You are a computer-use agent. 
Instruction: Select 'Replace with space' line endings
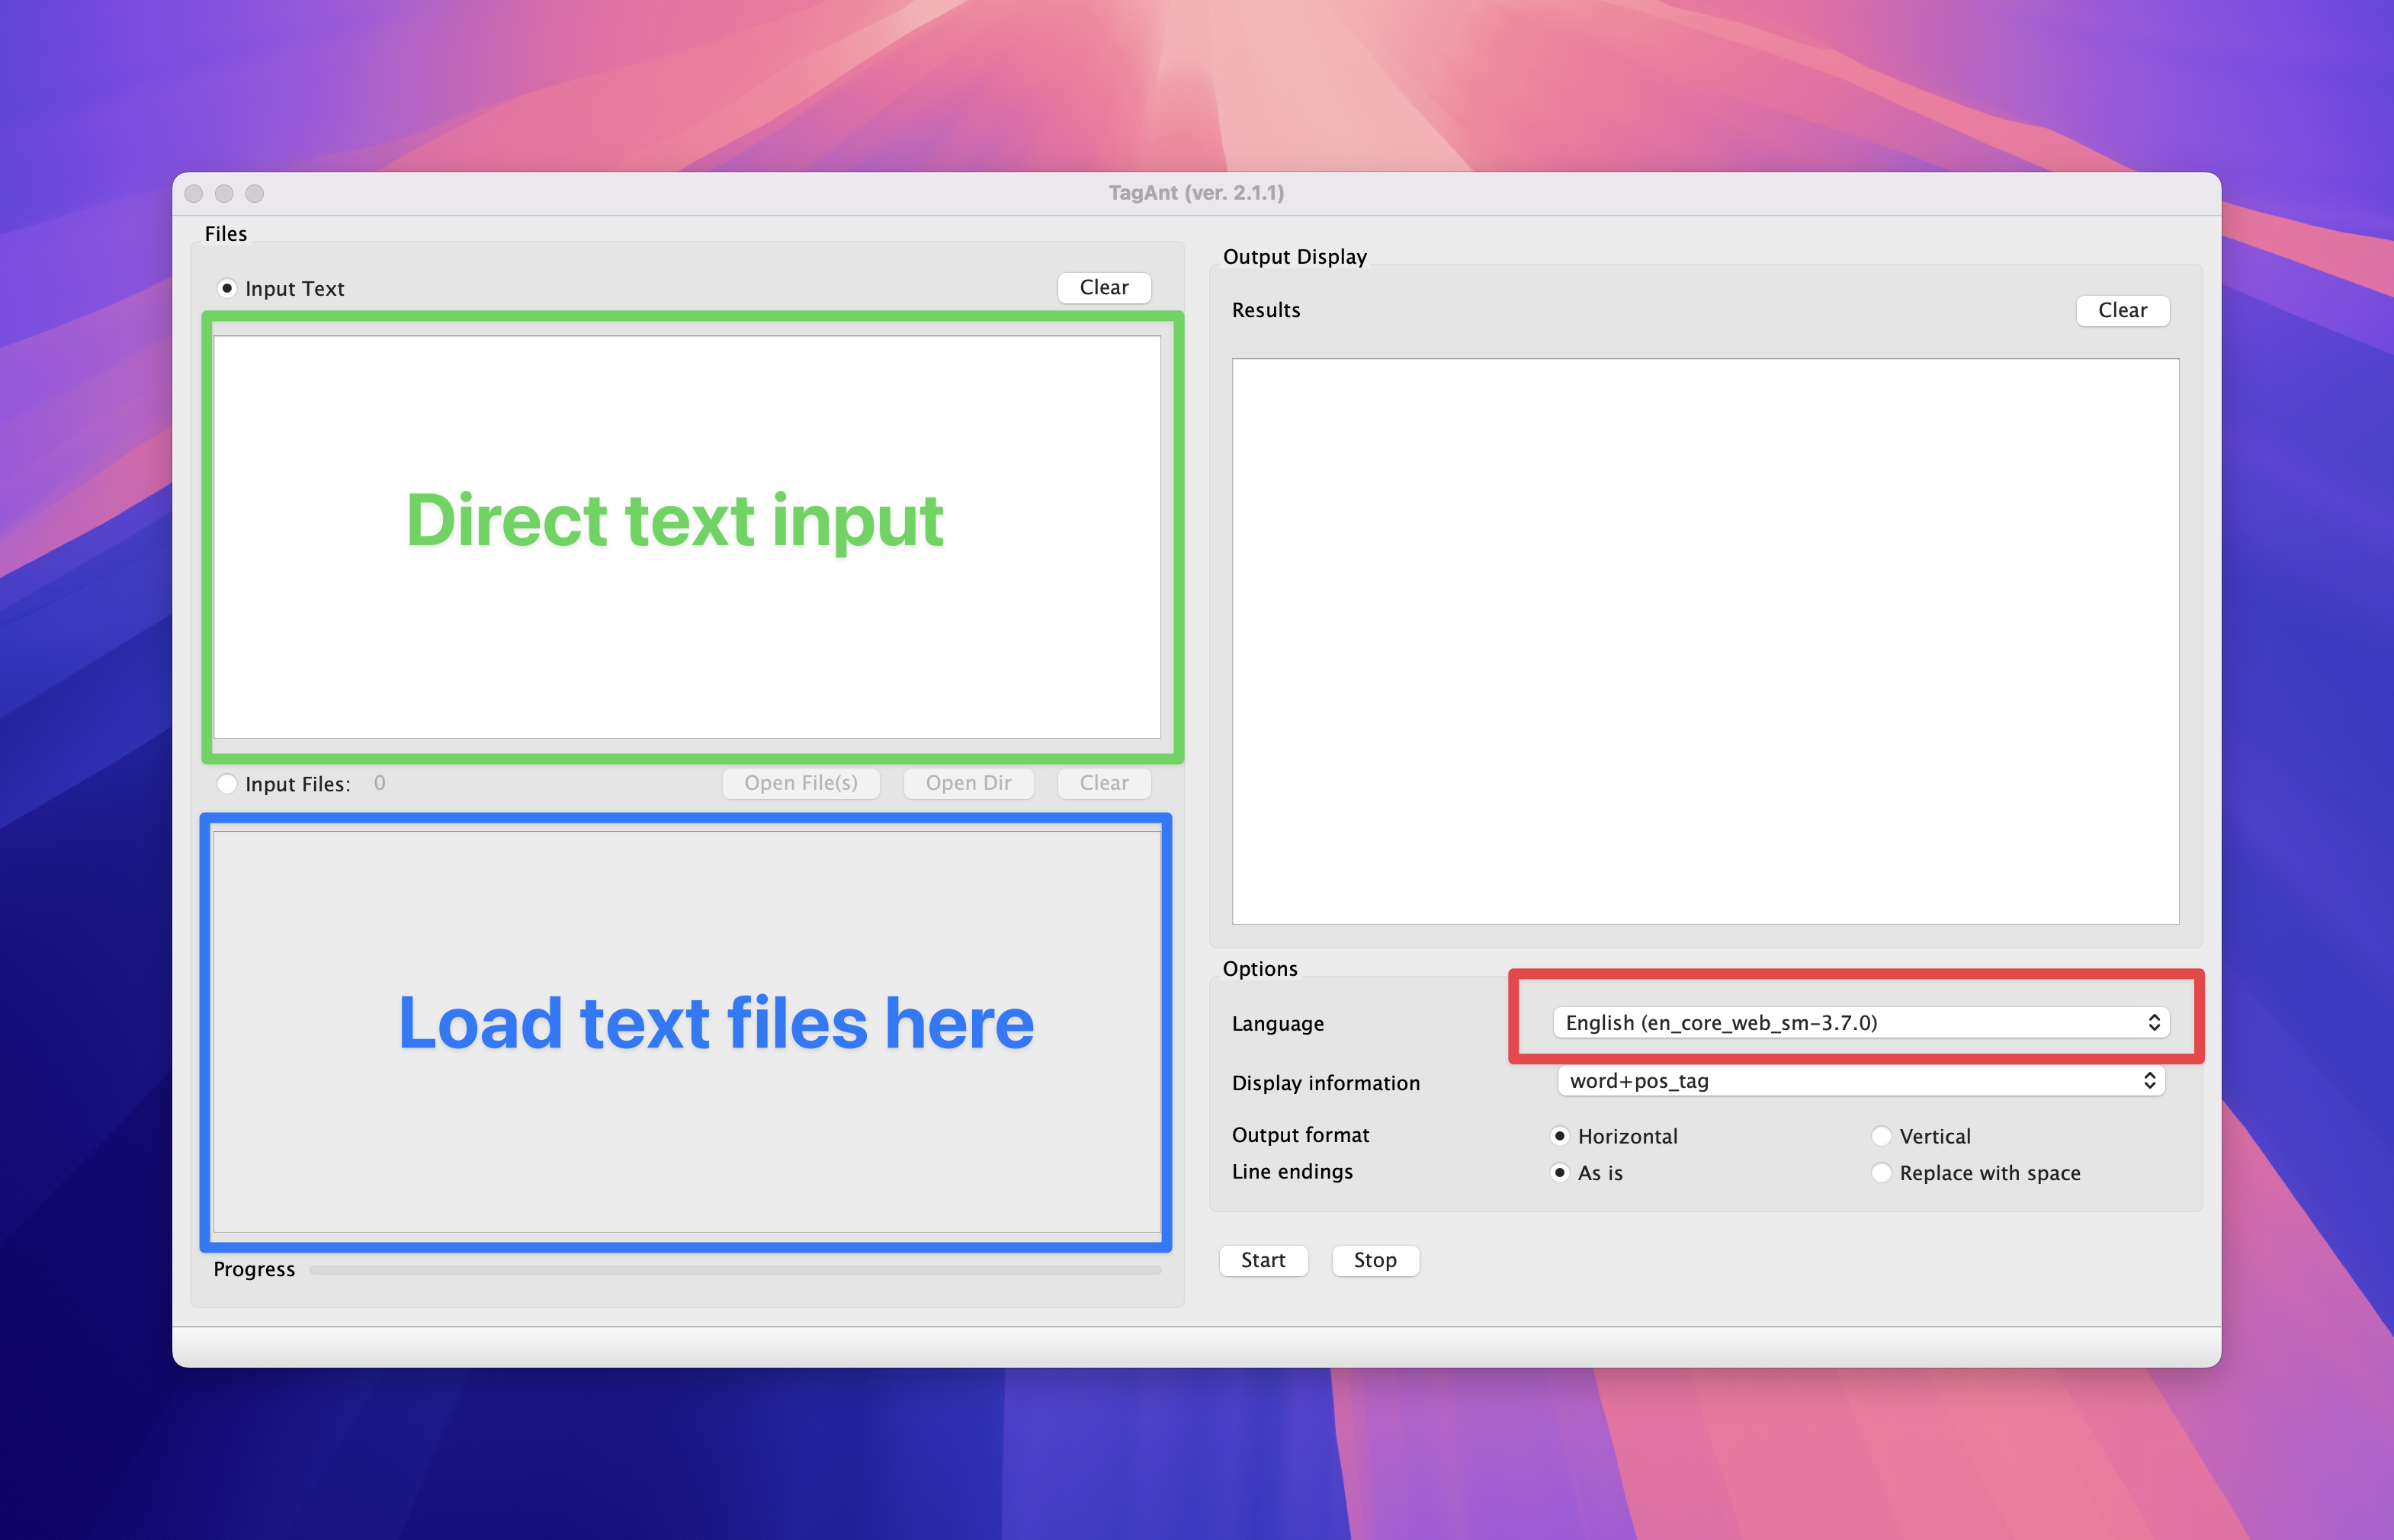(1881, 1172)
